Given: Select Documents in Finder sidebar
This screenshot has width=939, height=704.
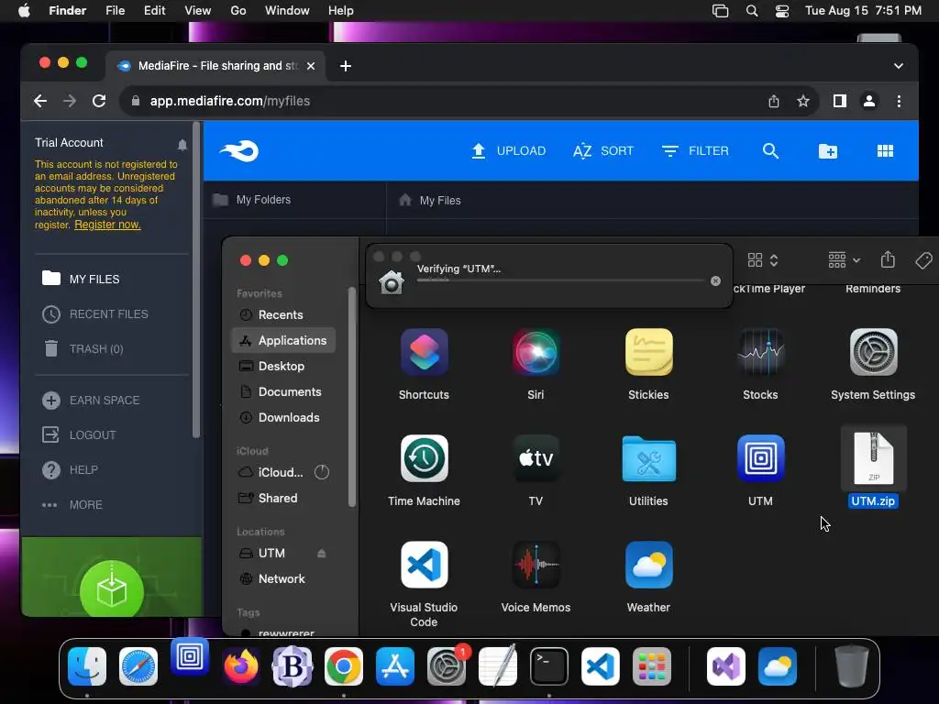Looking at the screenshot, I should [282, 391].
